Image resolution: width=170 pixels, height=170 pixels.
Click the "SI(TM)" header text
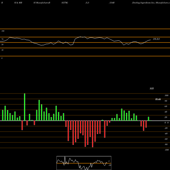pos(65,3)
